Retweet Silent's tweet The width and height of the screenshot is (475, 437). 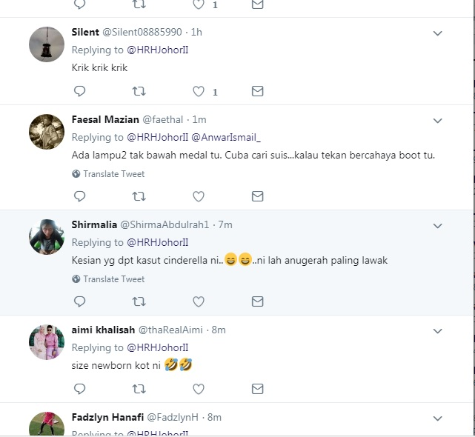click(x=139, y=91)
